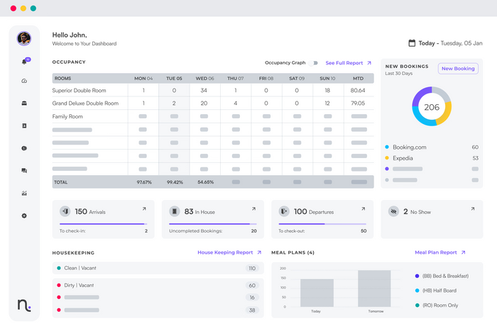This screenshot has height=331, width=497.
Task: Click the calendar icon beside Today
Action: 412,43
